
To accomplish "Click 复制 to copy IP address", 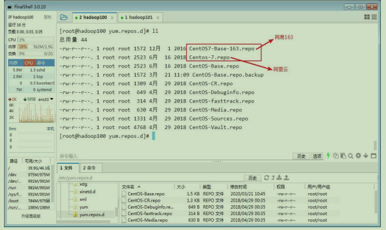I will point(47,17).
